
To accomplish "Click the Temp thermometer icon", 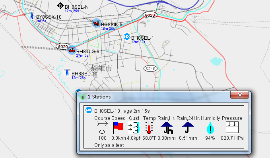I will pos(149,127).
